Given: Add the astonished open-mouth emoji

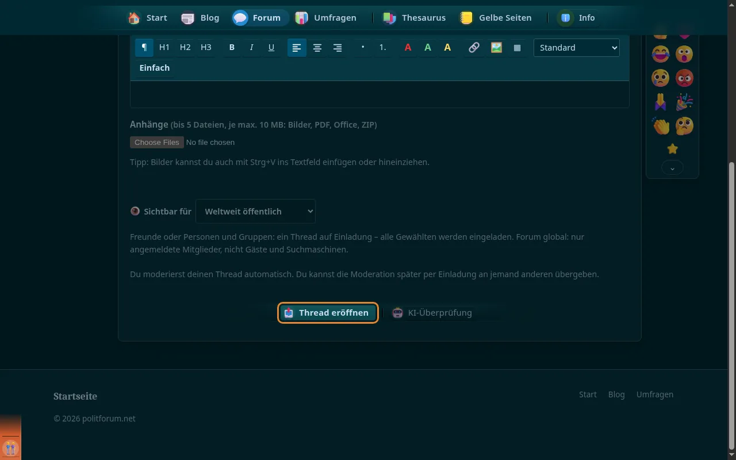Looking at the screenshot, I should (684, 54).
